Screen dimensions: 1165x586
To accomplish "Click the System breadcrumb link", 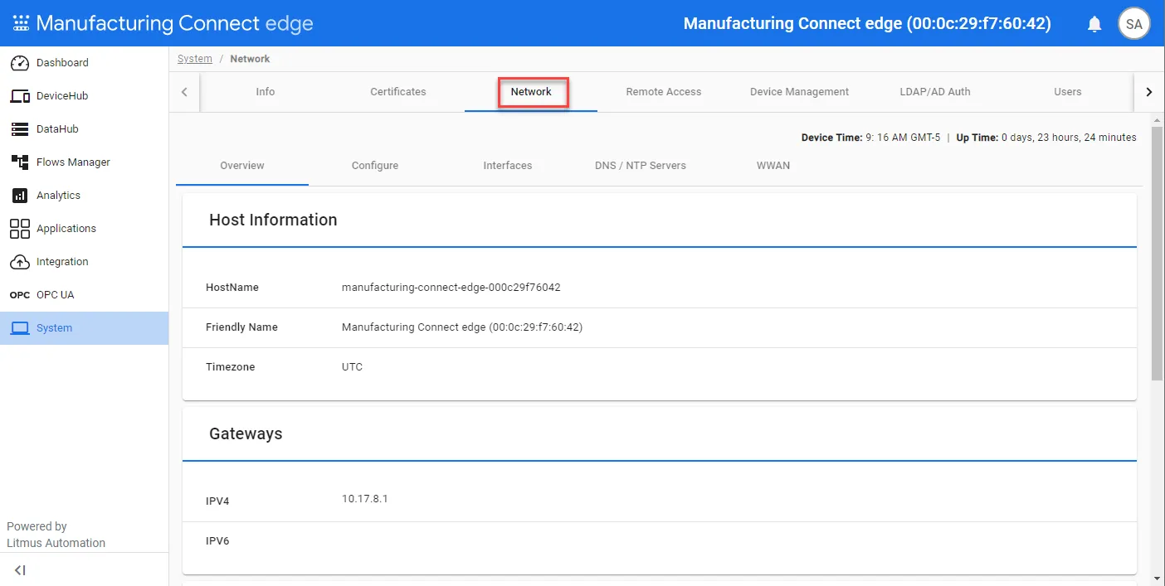I will pos(195,59).
